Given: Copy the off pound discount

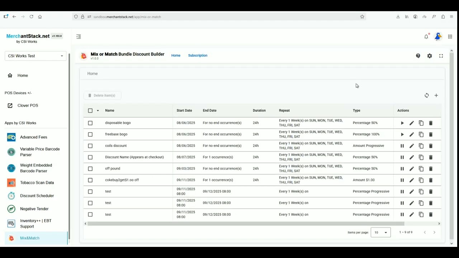Looking at the screenshot, I should (421, 169).
